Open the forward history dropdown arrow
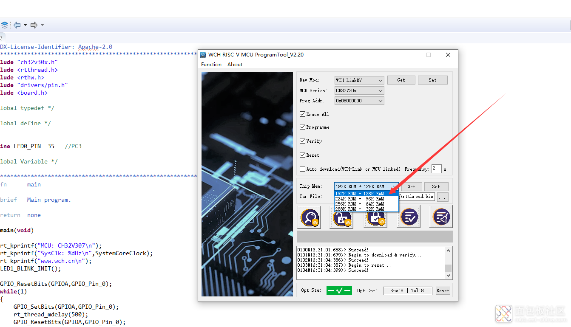Image resolution: width=571 pixels, height=327 pixels. coord(42,25)
